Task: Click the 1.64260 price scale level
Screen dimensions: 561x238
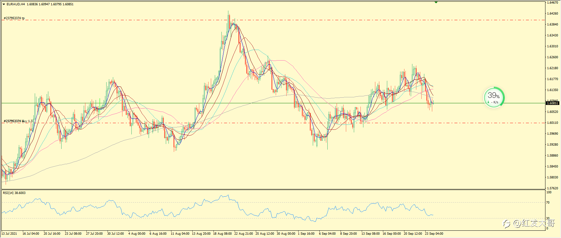Action: 552,14
